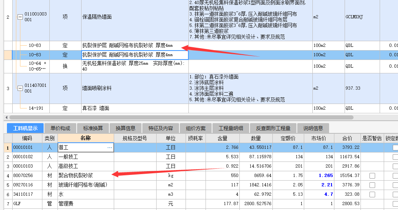The image size is (398, 210).
Task: Click GCLMXHJ quantity expression cell
Action: 362,17
